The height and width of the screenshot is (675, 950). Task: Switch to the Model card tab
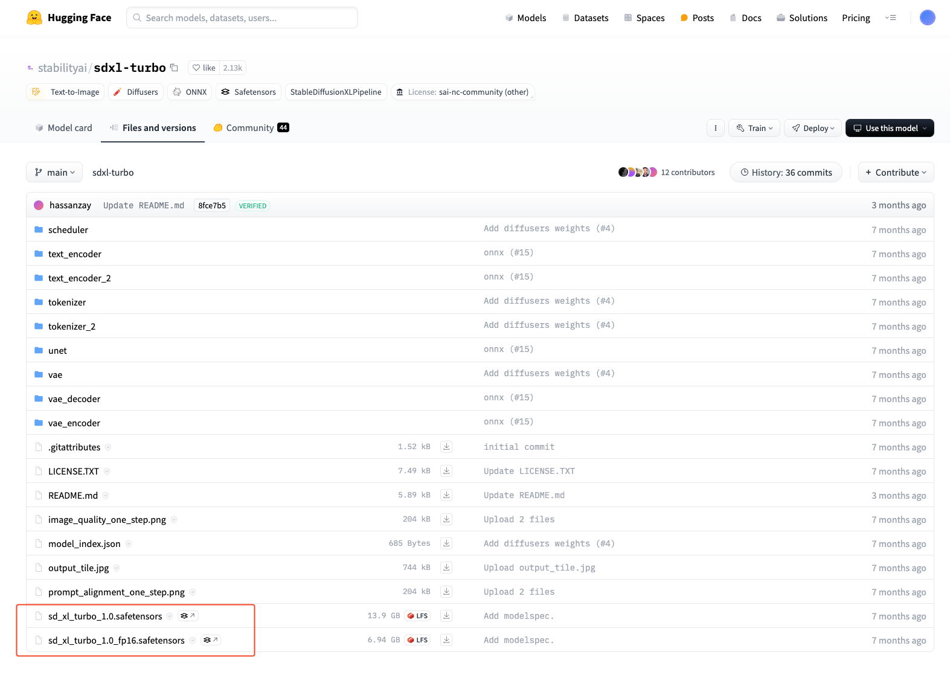pos(63,128)
